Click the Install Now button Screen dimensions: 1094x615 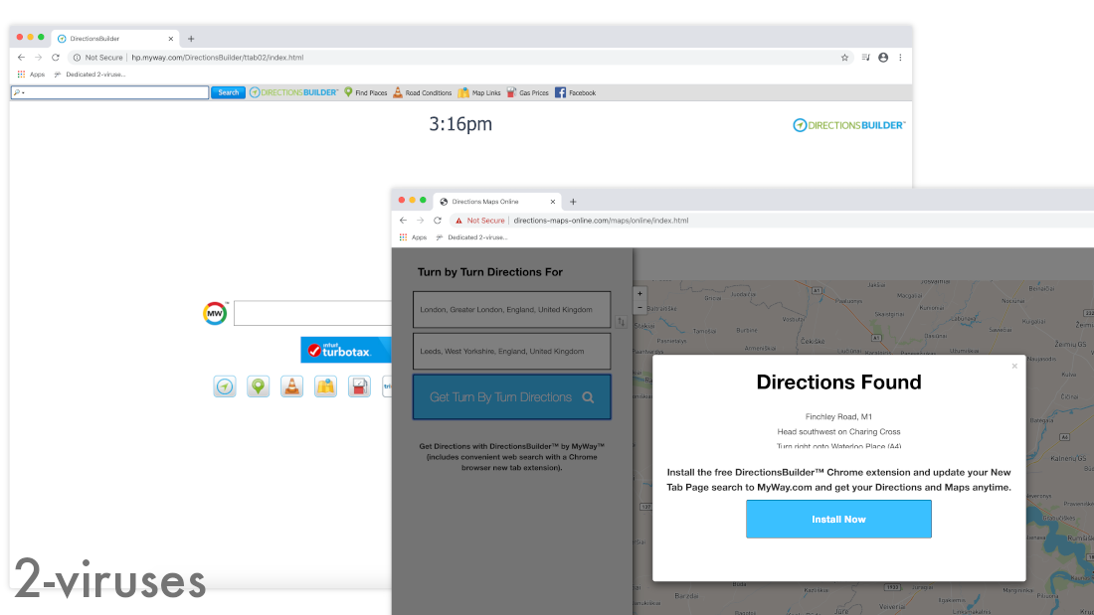point(838,519)
